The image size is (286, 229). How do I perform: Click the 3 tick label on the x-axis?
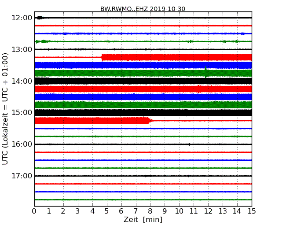[x=77, y=211]
